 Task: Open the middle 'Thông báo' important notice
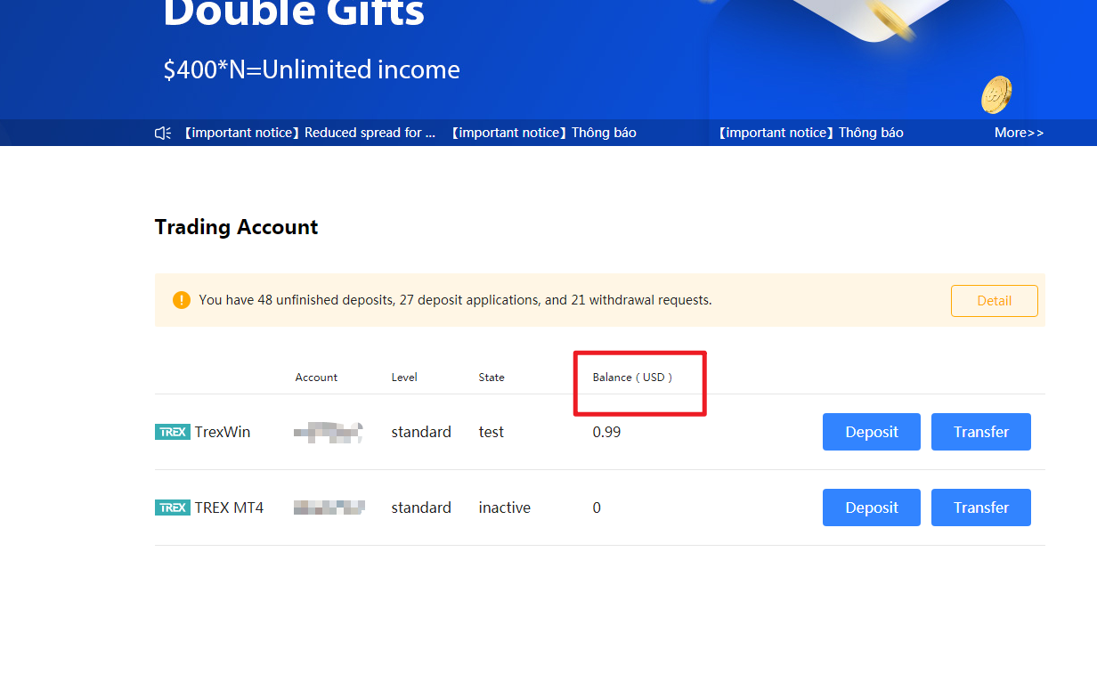pyautogui.click(x=541, y=133)
